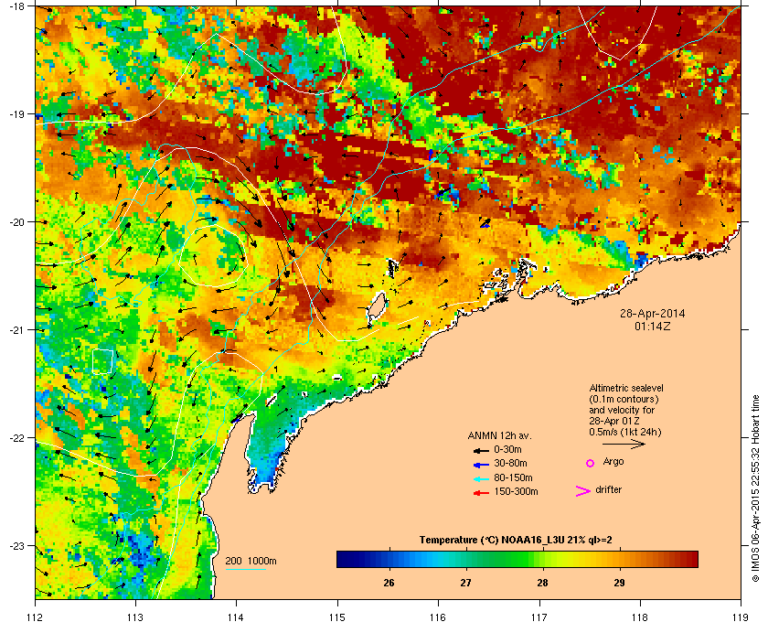Click the magenta drifter chevron symbol

coord(583,491)
